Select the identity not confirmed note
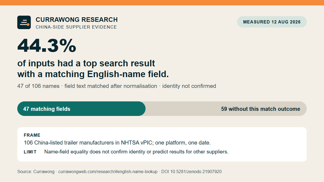 pyautogui.click(x=189, y=86)
